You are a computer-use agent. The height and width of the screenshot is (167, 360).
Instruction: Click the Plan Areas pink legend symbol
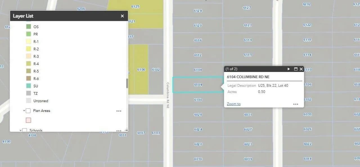tap(28, 120)
